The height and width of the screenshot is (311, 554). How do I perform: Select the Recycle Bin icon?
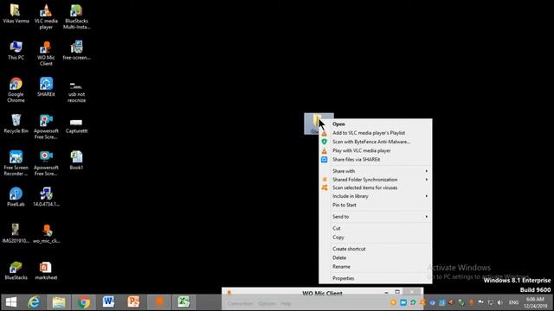click(16, 124)
